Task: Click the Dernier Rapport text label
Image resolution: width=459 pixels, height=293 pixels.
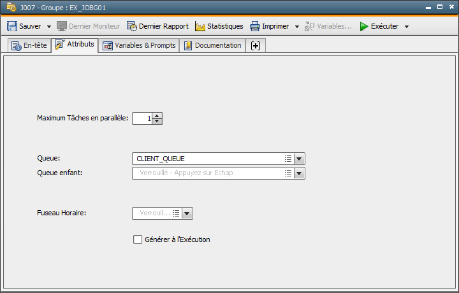Action: point(164,26)
